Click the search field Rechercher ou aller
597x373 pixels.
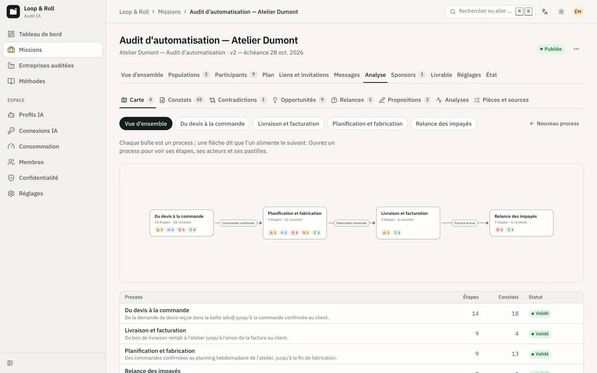point(490,12)
